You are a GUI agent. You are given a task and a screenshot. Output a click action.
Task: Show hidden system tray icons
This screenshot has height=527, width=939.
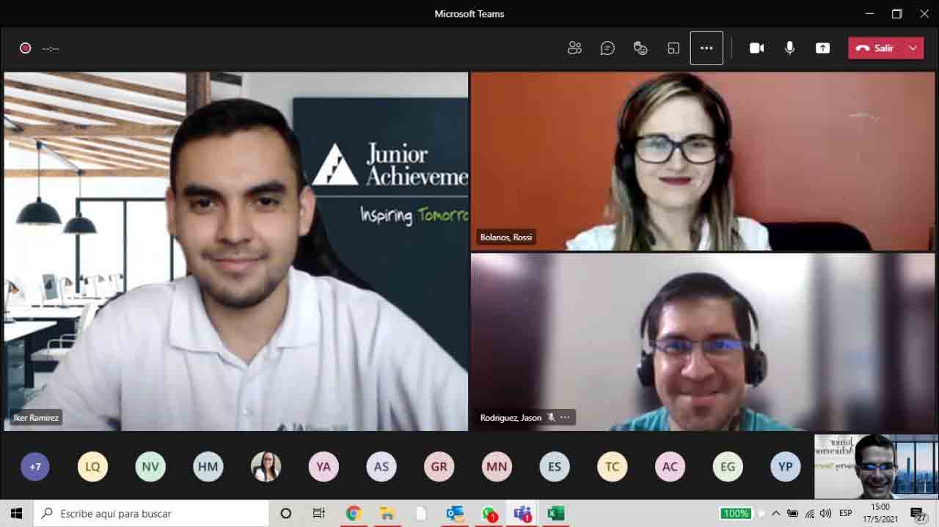click(775, 513)
